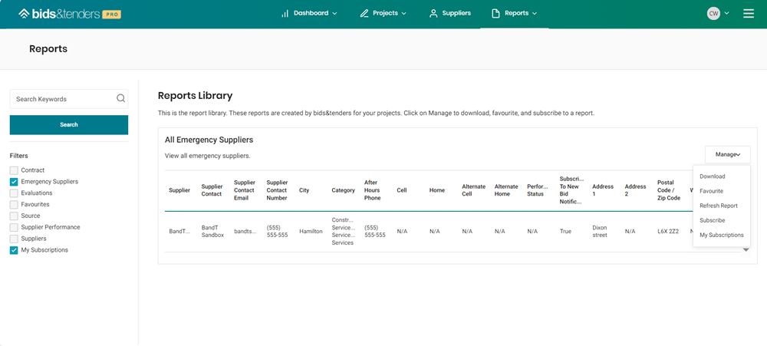Expand the Dashboard menu chevron

coord(334,14)
